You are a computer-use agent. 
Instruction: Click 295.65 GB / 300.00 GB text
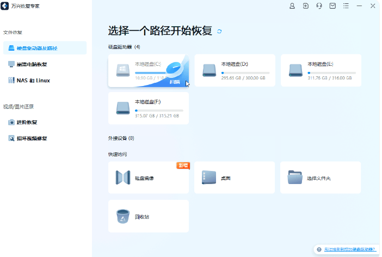243,78
